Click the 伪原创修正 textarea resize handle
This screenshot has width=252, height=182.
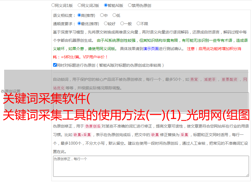pos(247,175)
